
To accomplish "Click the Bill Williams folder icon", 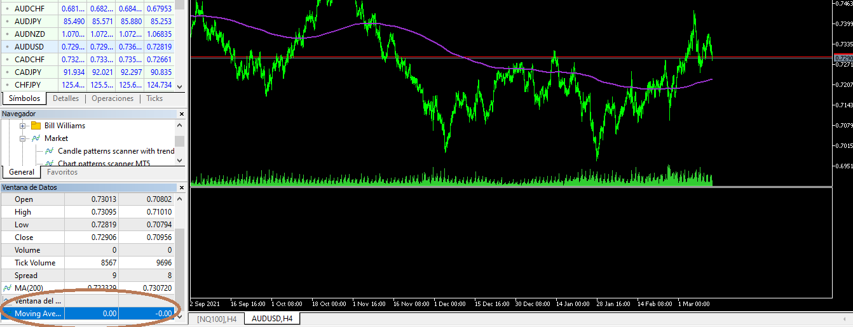I will click(36, 126).
